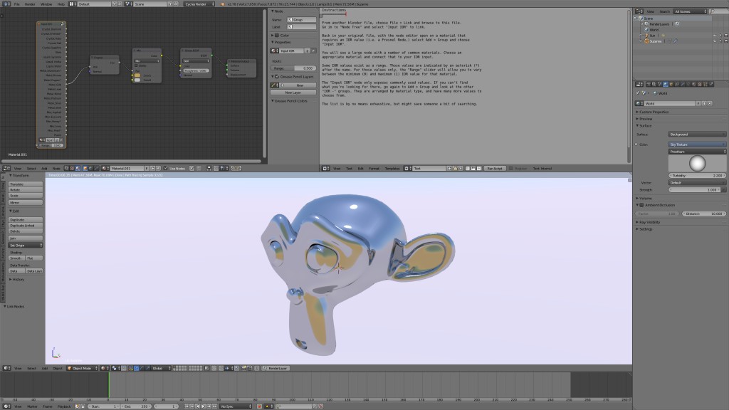Open the Object Mode dropdown
This screenshot has width=729, height=410.
click(82, 368)
